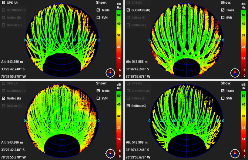This screenshot has width=248, height=160.
Task: Enable SVN labels in the top-right GLONASS panel
Action: (x=223, y=17)
